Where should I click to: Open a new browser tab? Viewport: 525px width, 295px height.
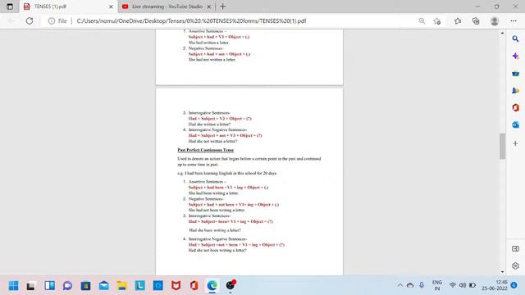(x=222, y=7)
